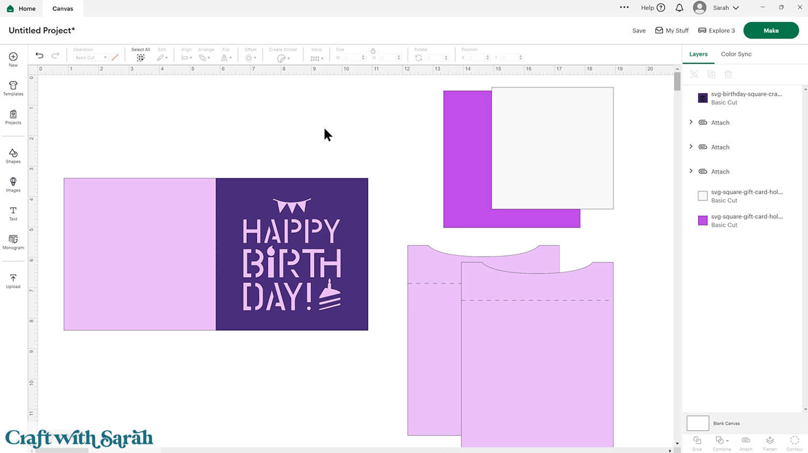Expand the third Attach layer group
This screenshot has height=453, width=808.
click(691, 171)
